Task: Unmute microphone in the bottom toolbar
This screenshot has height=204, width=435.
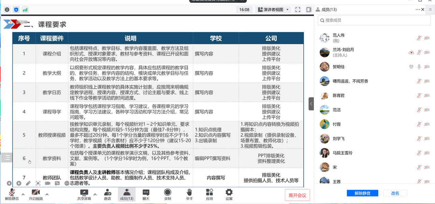Action: pyautogui.click(x=12, y=193)
